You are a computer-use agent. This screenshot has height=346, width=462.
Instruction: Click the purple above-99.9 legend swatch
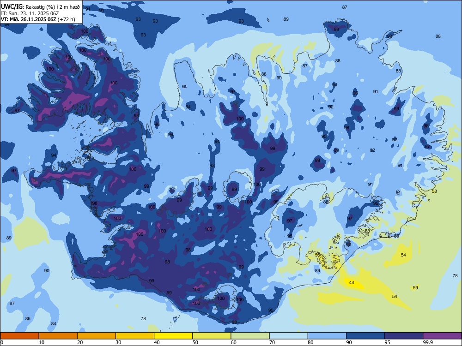442,336
